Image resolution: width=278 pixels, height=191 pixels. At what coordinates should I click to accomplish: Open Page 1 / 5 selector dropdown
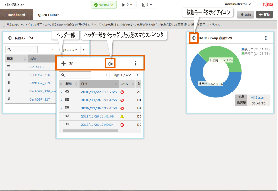click(68, 50)
